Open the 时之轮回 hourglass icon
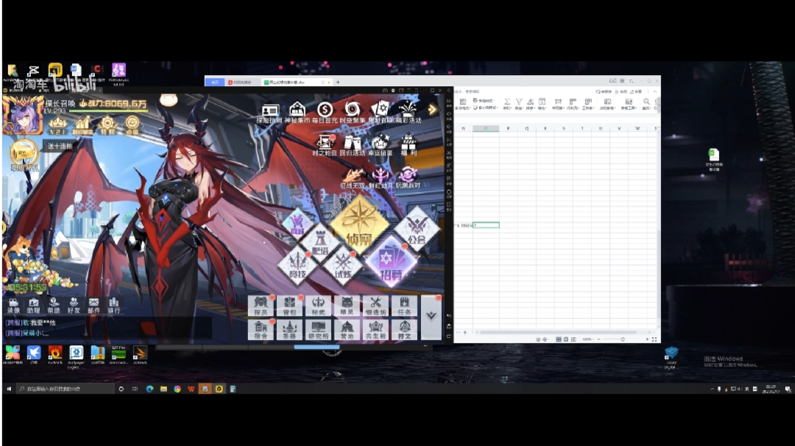Viewport: 795px width, 446px height. tap(325, 146)
